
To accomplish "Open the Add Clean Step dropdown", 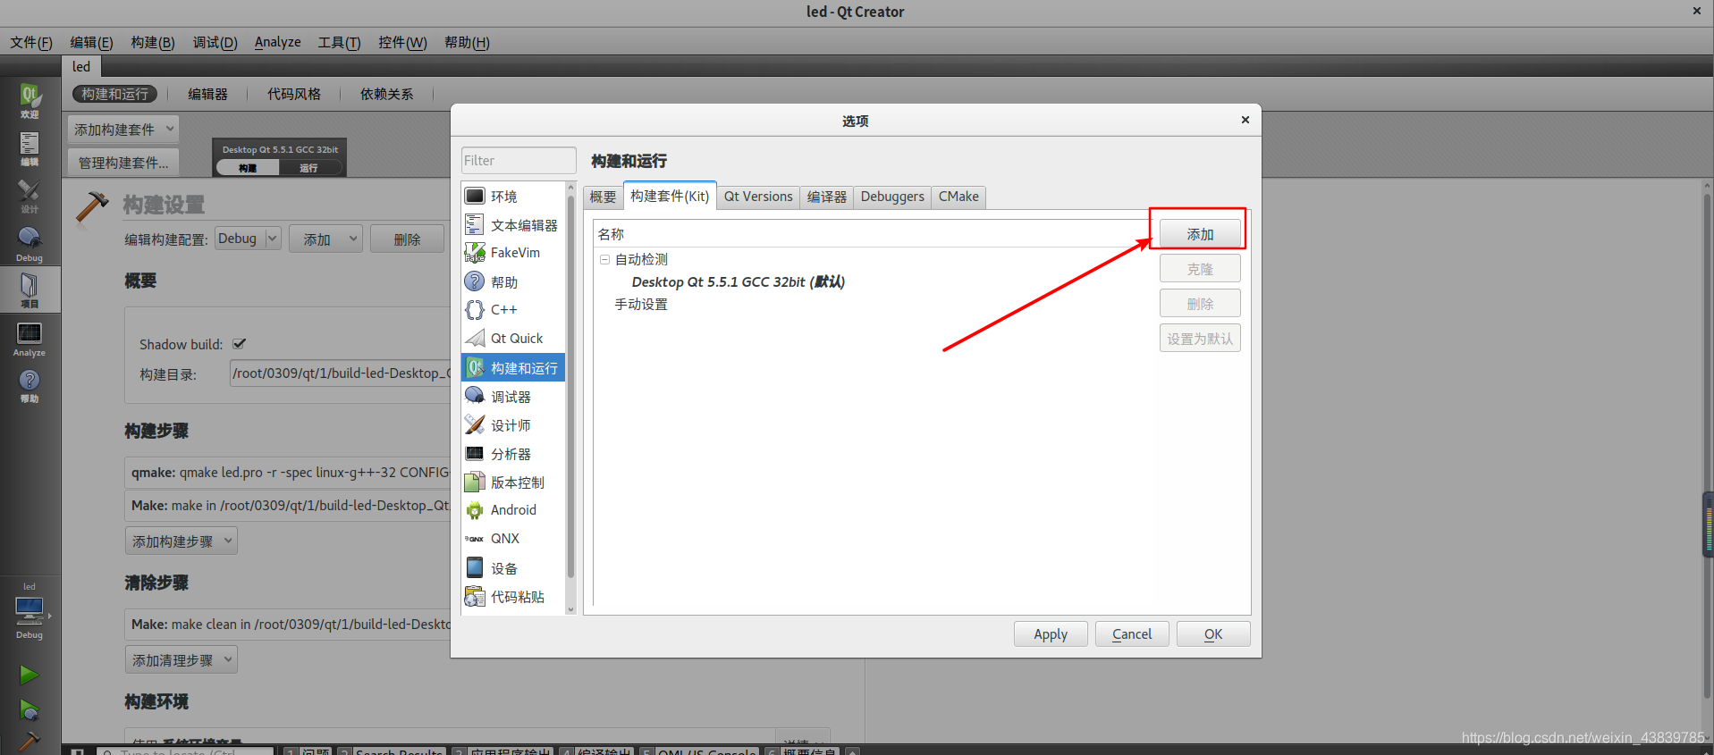I will click(182, 659).
